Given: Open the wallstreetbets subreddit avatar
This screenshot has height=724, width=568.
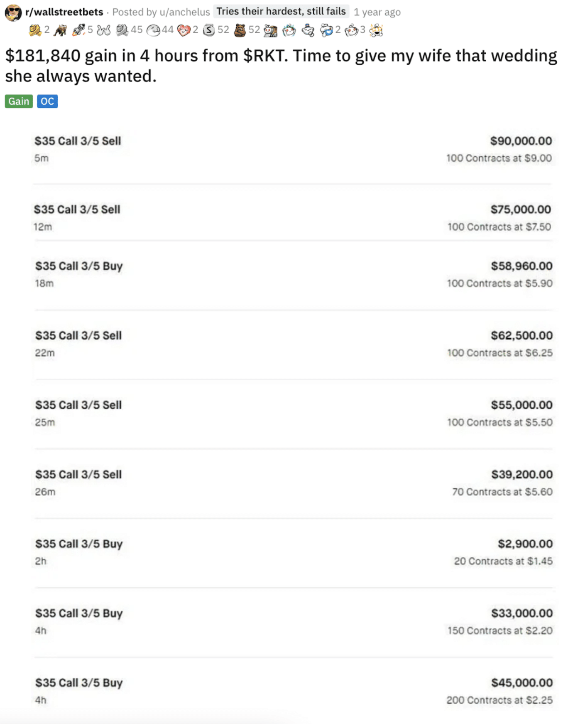Looking at the screenshot, I should pos(13,12).
